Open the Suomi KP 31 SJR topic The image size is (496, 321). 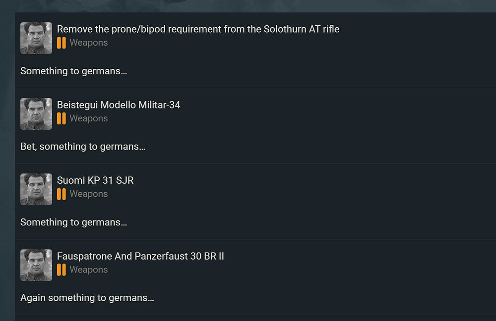pos(95,180)
